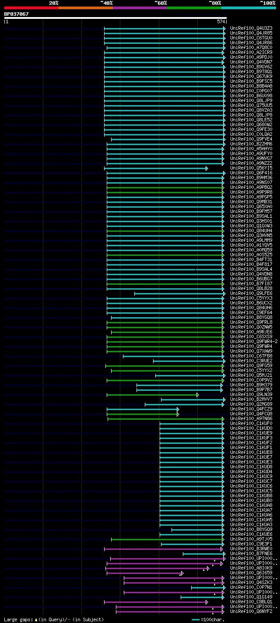Click the short cyan alignment bar for Q56YI5

(x=156, y=168)
